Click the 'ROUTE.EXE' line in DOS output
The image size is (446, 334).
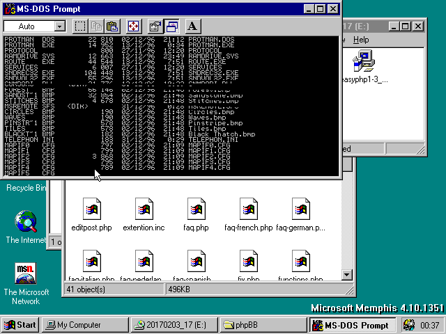[x=115, y=62]
